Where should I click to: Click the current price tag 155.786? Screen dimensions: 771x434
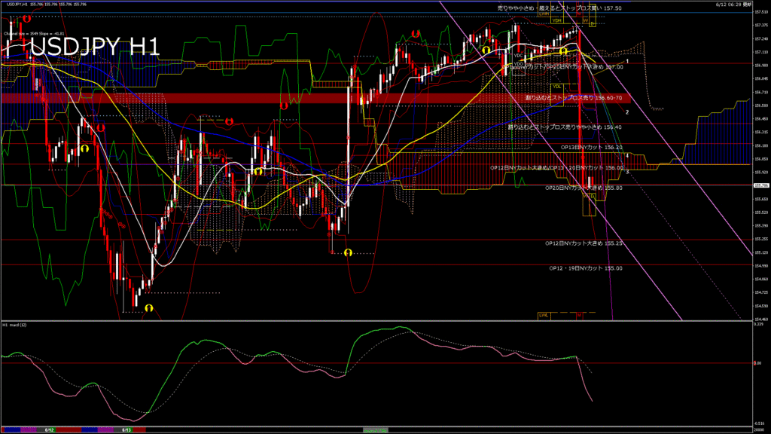click(761, 185)
